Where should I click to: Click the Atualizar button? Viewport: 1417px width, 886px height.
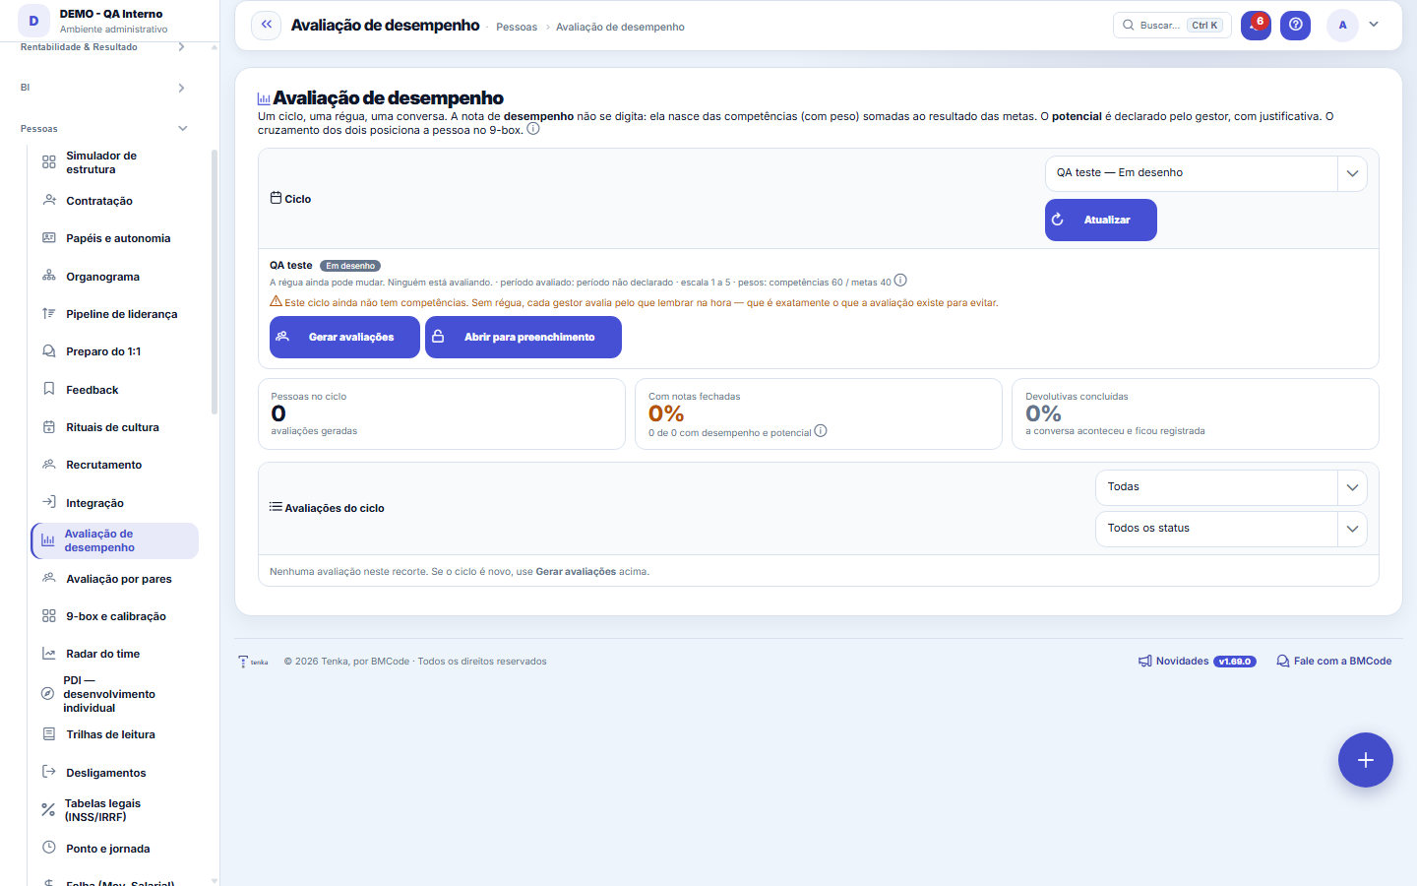click(x=1100, y=220)
